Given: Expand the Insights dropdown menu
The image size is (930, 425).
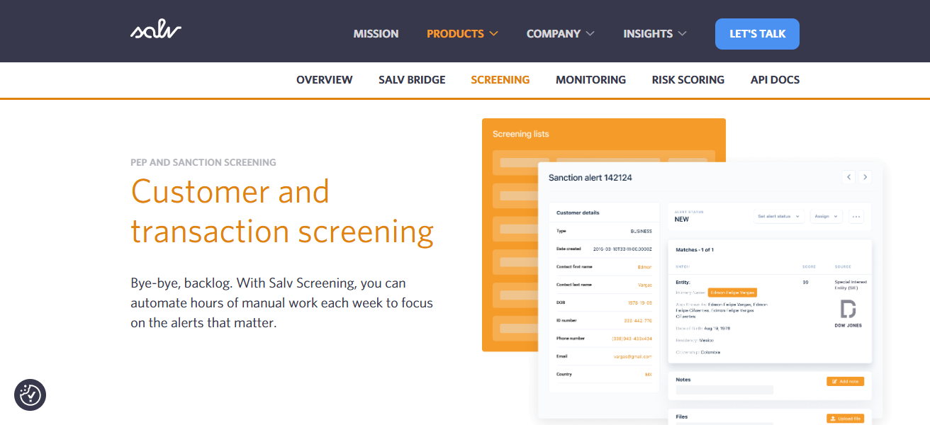Looking at the screenshot, I should pyautogui.click(x=654, y=33).
